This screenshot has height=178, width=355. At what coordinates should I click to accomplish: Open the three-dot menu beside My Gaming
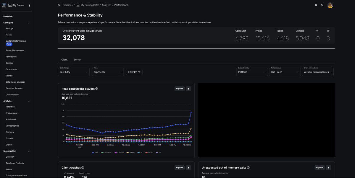tap(29, 6)
